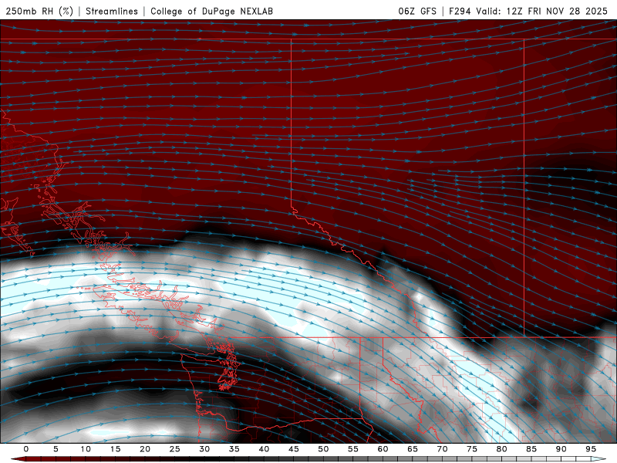Click the "20" tick label on the legend
The height and width of the screenshot is (463, 617).
(145, 449)
